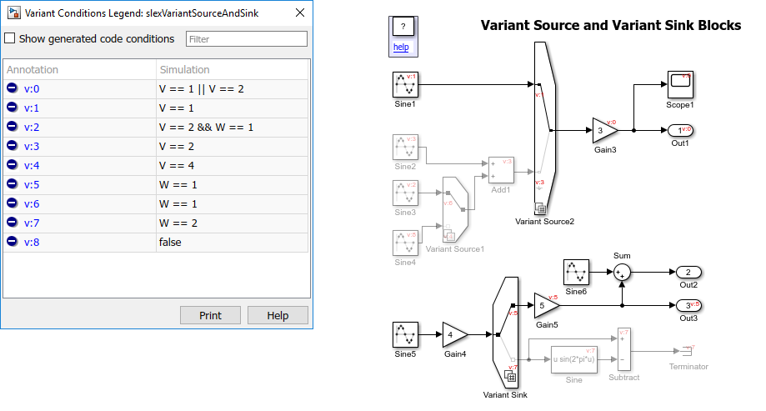Select the Sine1 block
Image resolution: width=766 pixels, height=411 pixels.
(x=405, y=84)
